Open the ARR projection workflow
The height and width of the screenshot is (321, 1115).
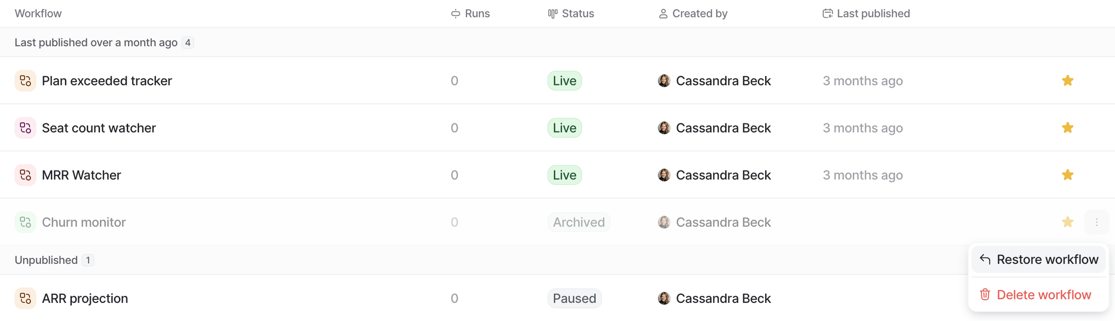[x=85, y=298]
